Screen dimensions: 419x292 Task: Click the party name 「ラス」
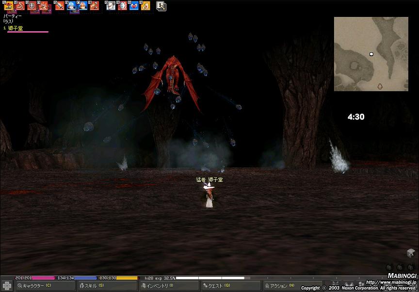[x=8, y=21]
